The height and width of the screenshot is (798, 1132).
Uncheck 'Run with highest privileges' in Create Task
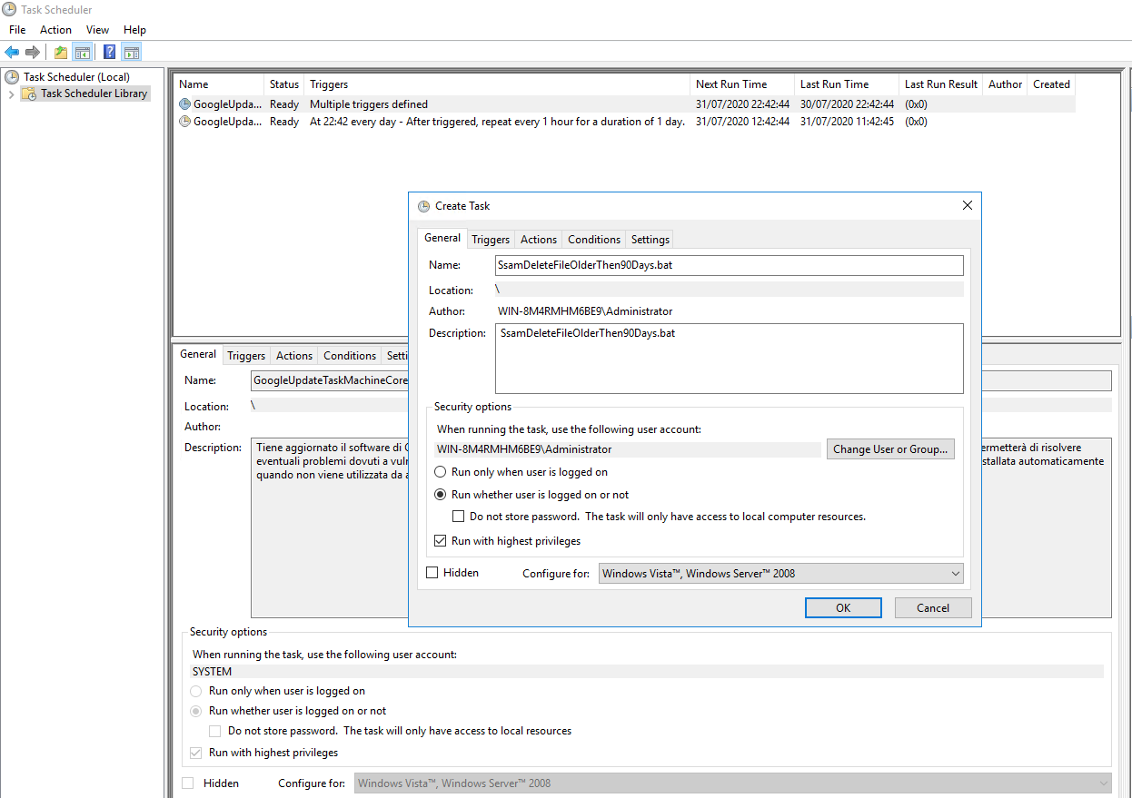(441, 541)
